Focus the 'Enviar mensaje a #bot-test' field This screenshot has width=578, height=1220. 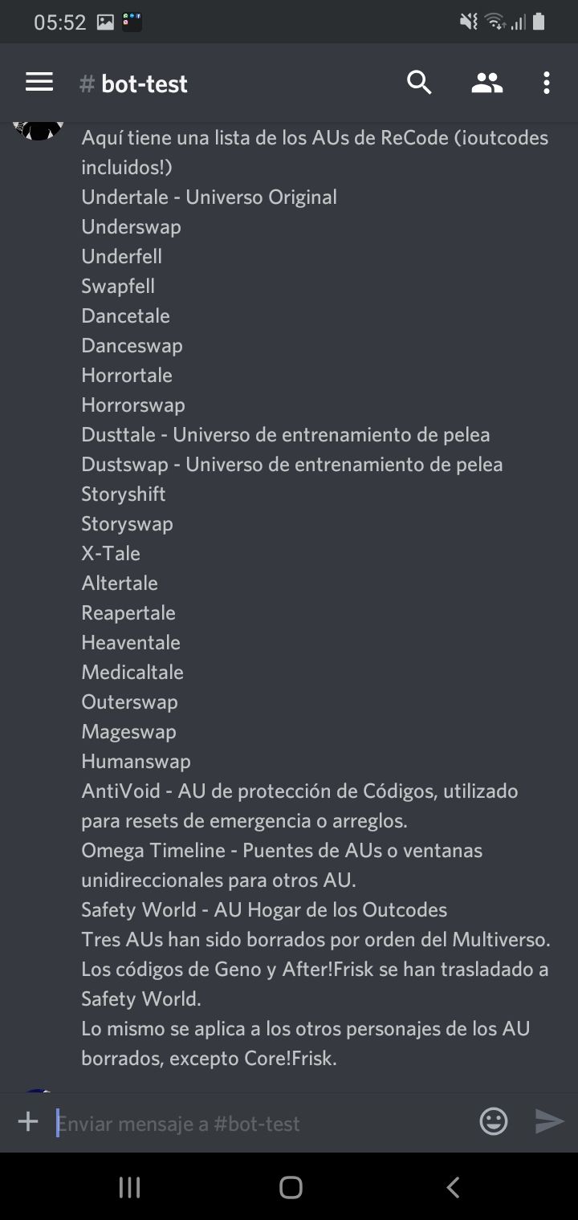(x=261, y=1122)
